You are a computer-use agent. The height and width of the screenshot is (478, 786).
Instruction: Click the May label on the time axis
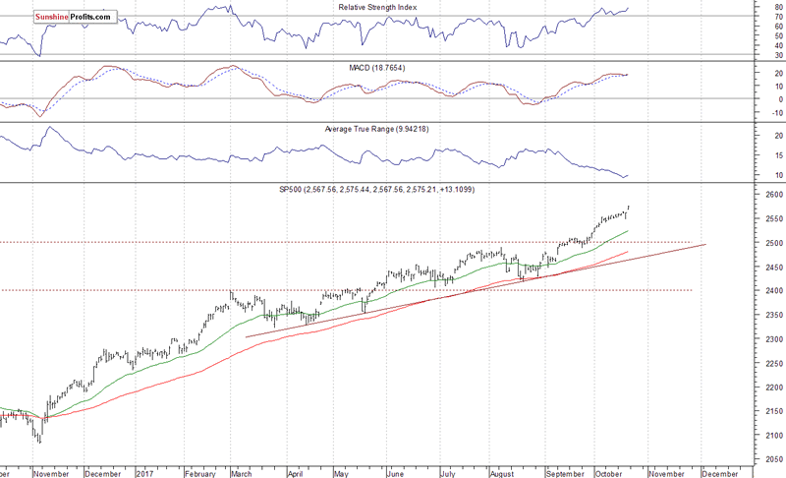(x=341, y=474)
